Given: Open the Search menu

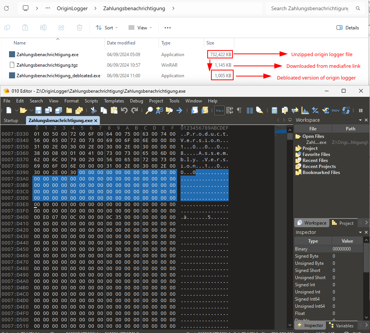Looking at the screenshot, I should (x=36, y=101).
